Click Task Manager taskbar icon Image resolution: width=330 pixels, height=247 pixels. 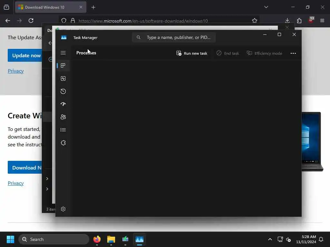click(x=139, y=239)
